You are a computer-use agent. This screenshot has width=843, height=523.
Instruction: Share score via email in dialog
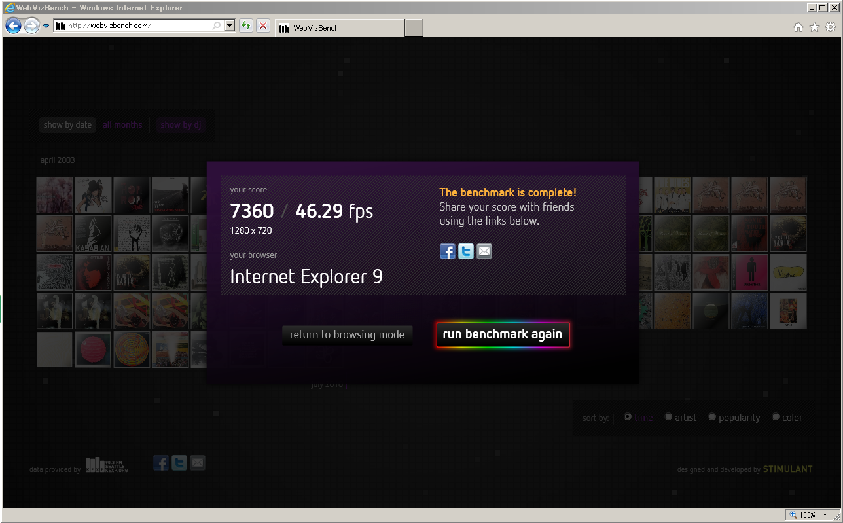[x=484, y=251]
